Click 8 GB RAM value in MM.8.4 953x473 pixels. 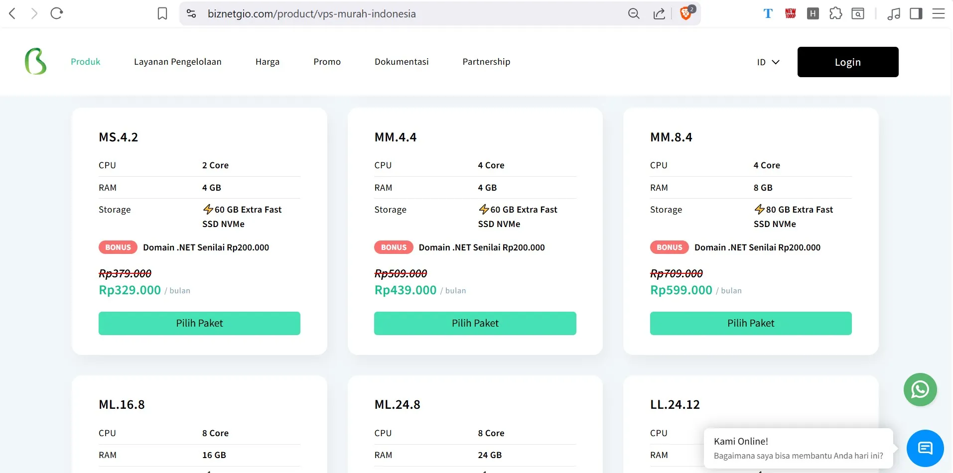click(763, 188)
